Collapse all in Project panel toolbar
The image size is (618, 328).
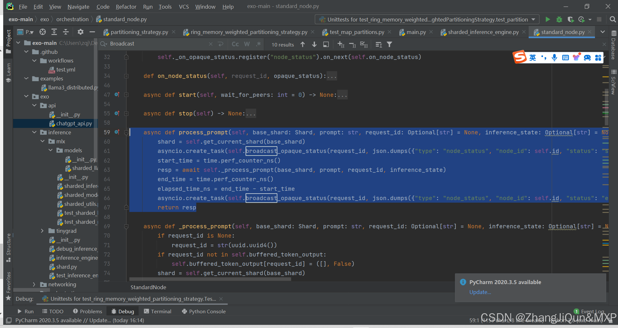click(x=66, y=32)
